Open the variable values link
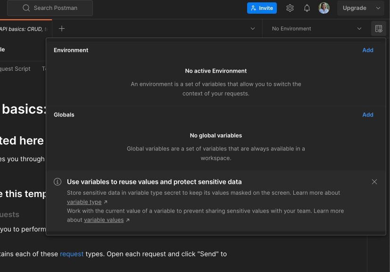Image resolution: width=390 pixels, height=272 pixels. tap(104, 220)
